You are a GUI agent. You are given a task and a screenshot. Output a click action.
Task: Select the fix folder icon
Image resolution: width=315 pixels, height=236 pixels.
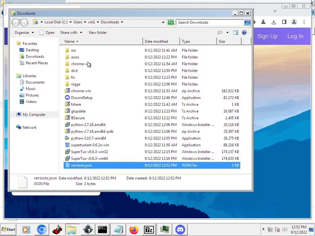click(x=67, y=77)
